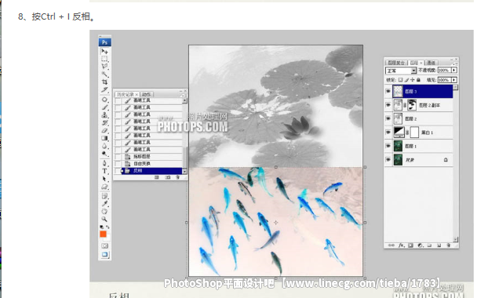Change screen mode at toolbox bottom
This screenshot has height=298, width=484.
pos(104,255)
